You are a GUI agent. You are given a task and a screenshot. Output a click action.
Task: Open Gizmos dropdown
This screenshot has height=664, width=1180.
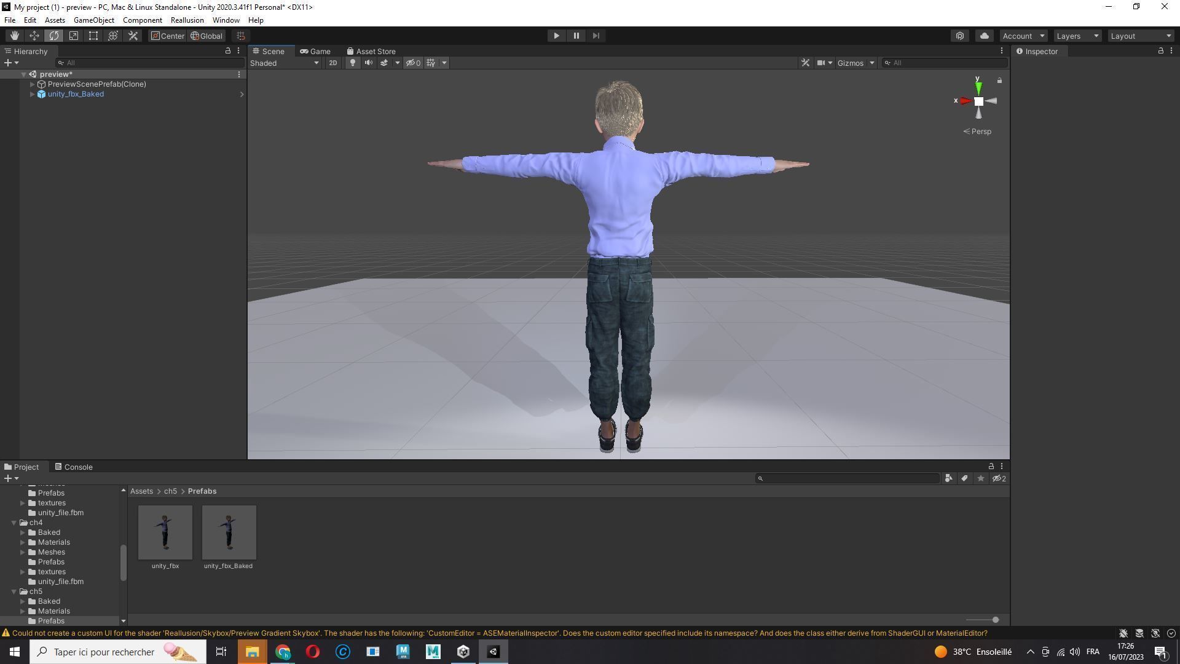[x=855, y=63]
